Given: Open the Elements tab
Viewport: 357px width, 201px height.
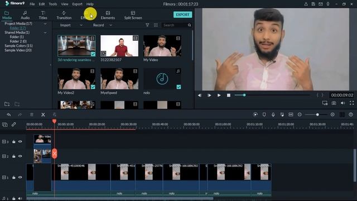Looking at the screenshot, I should tap(108, 15).
